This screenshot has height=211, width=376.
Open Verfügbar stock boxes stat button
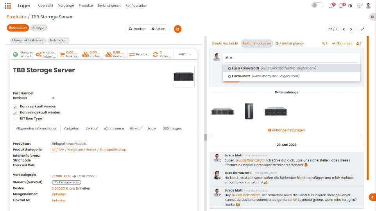click(x=92, y=54)
